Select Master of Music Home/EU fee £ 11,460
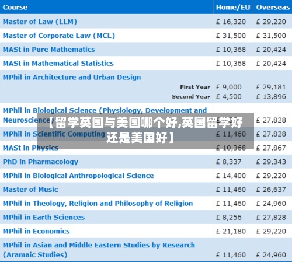Viewport: 292px width, 262px height. (x=231, y=190)
